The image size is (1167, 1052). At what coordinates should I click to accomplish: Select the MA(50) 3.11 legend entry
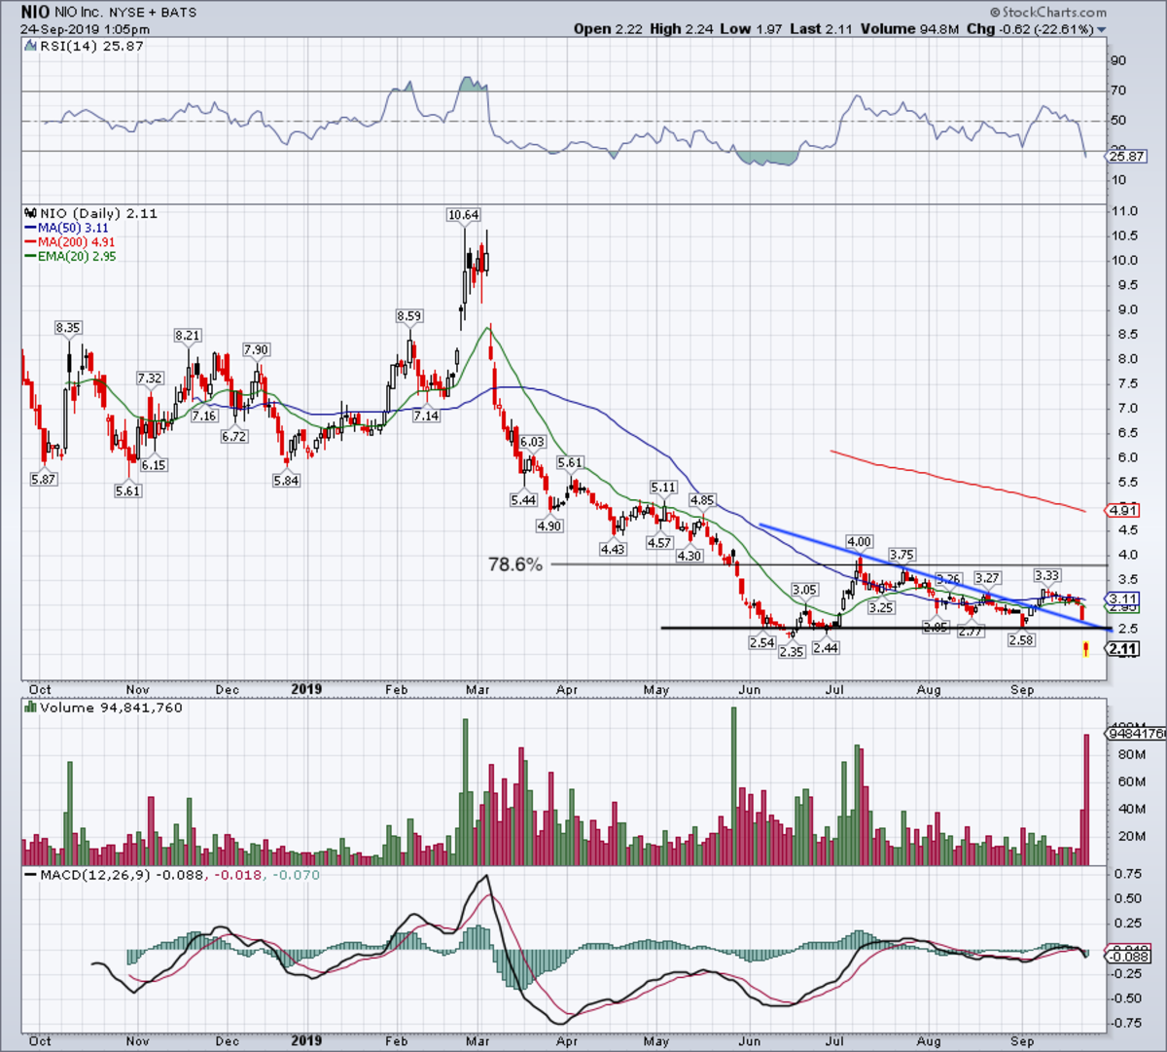[66, 228]
